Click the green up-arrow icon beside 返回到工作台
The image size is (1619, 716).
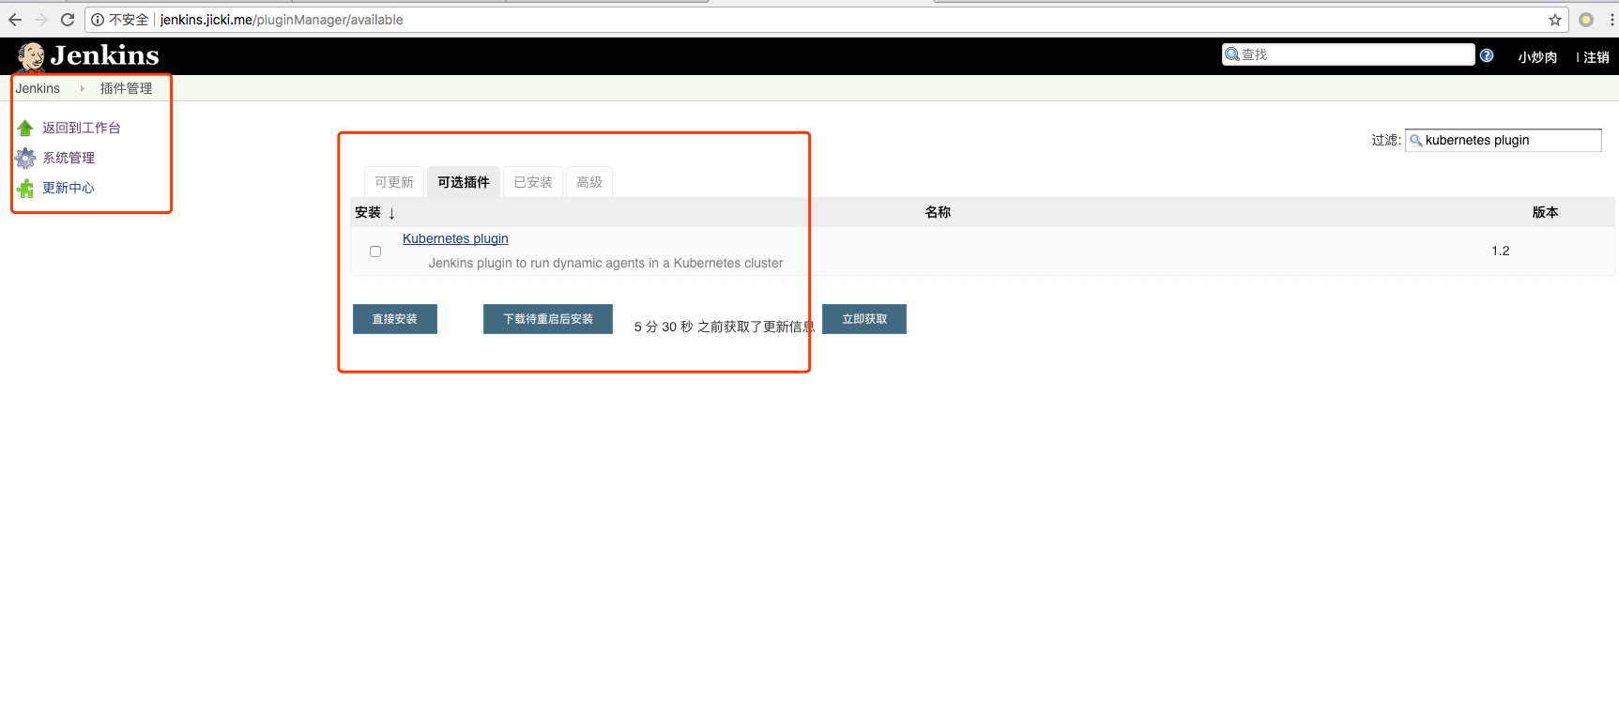[x=25, y=128]
